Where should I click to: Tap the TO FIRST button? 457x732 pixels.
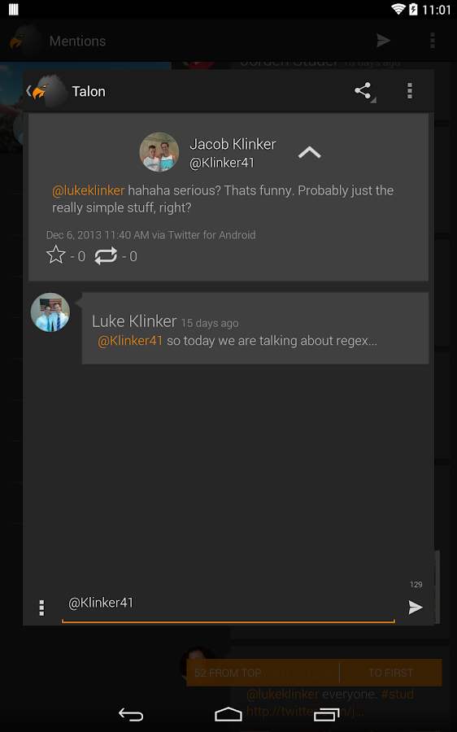(390, 673)
